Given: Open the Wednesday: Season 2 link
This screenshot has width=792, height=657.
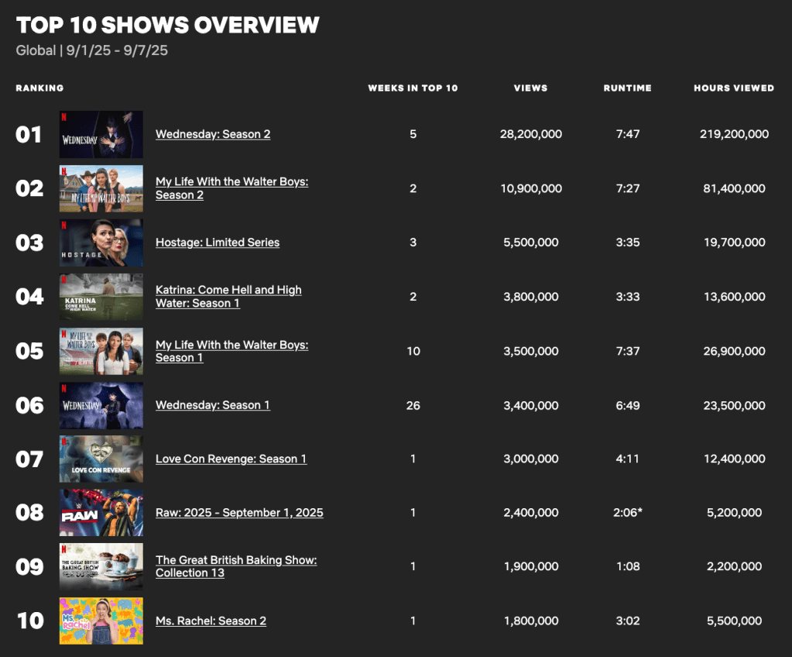Looking at the screenshot, I should pyautogui.click(x=213, y=135).
